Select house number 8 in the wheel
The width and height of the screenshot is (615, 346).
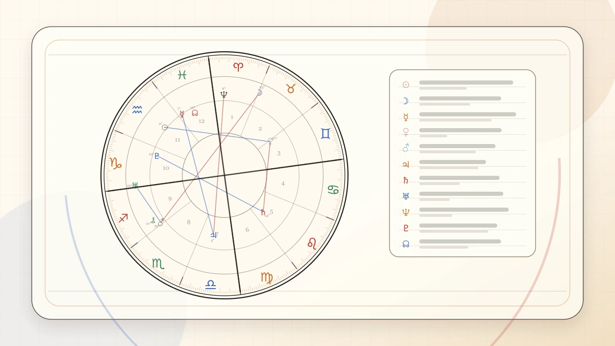189,222
